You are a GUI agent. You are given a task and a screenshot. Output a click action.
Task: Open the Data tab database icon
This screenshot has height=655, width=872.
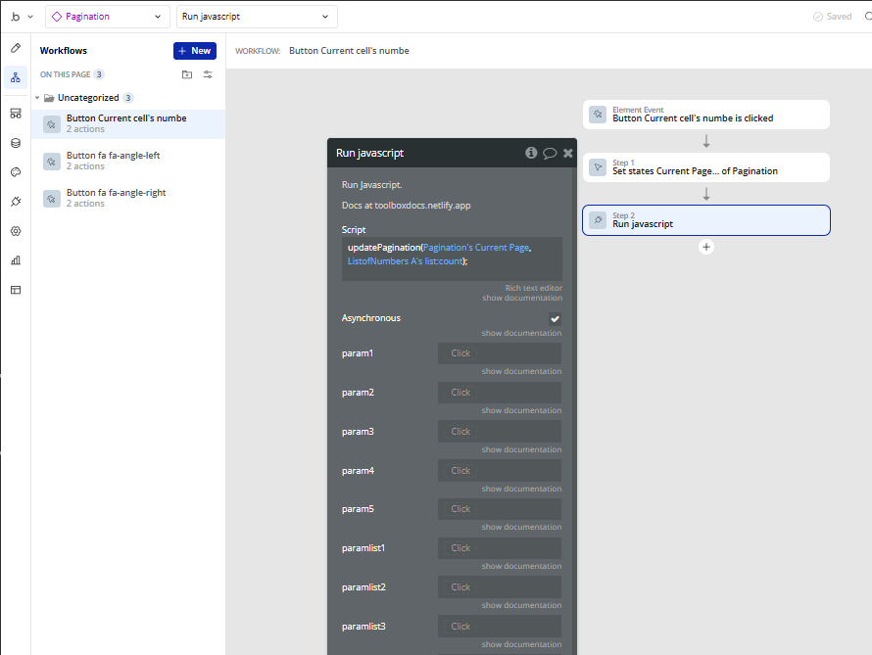point(16,143)
